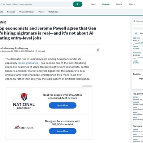Click the National Debt Relief Learn More button

click(62, 105)
